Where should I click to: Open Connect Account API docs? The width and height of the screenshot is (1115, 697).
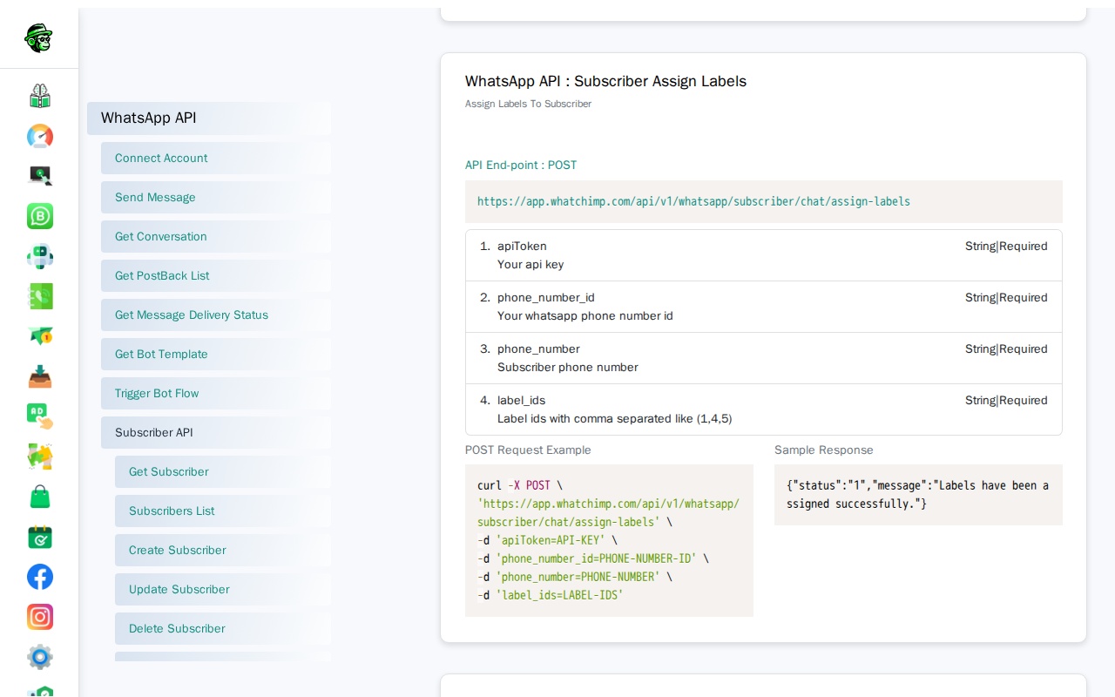pyautogui.click(x=216, y=159)
